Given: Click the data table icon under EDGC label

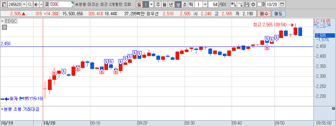Looking at the screenshot, I should [x=4, y=27].
